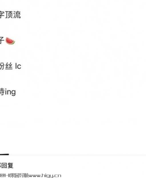Open the www.higy.cn link
The width and height of the screenshot is (146, 178).
[x=45, y=176]
